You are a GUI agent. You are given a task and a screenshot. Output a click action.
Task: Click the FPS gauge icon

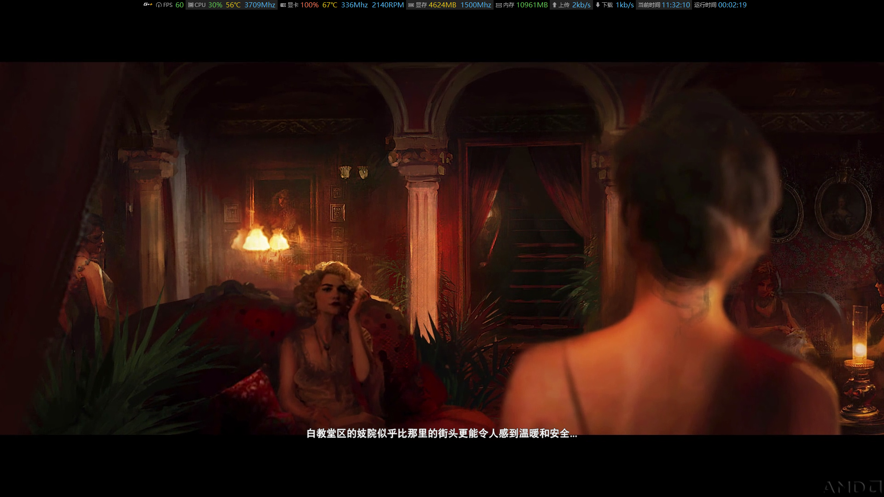159,5
